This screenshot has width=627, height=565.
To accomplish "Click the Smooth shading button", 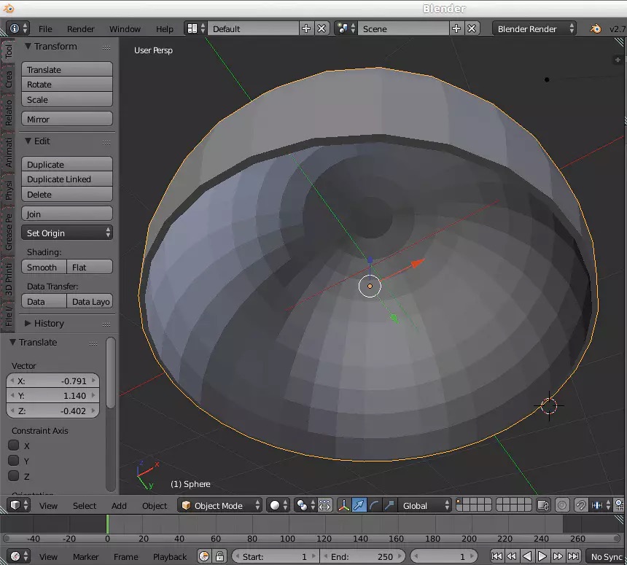I will (42, 268).
